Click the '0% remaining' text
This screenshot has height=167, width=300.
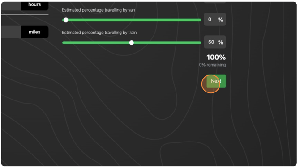point(212,65)
